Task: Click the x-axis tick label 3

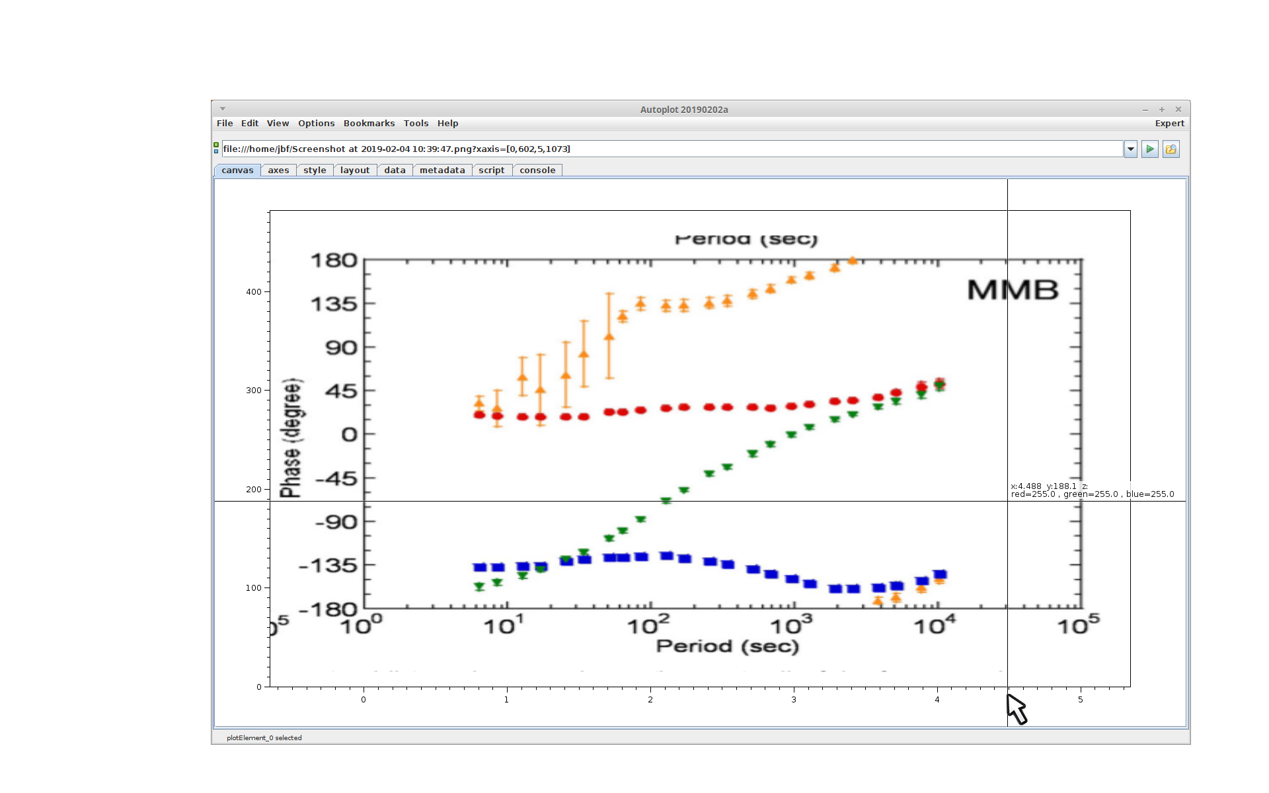Action: click(x=794, y=700)
